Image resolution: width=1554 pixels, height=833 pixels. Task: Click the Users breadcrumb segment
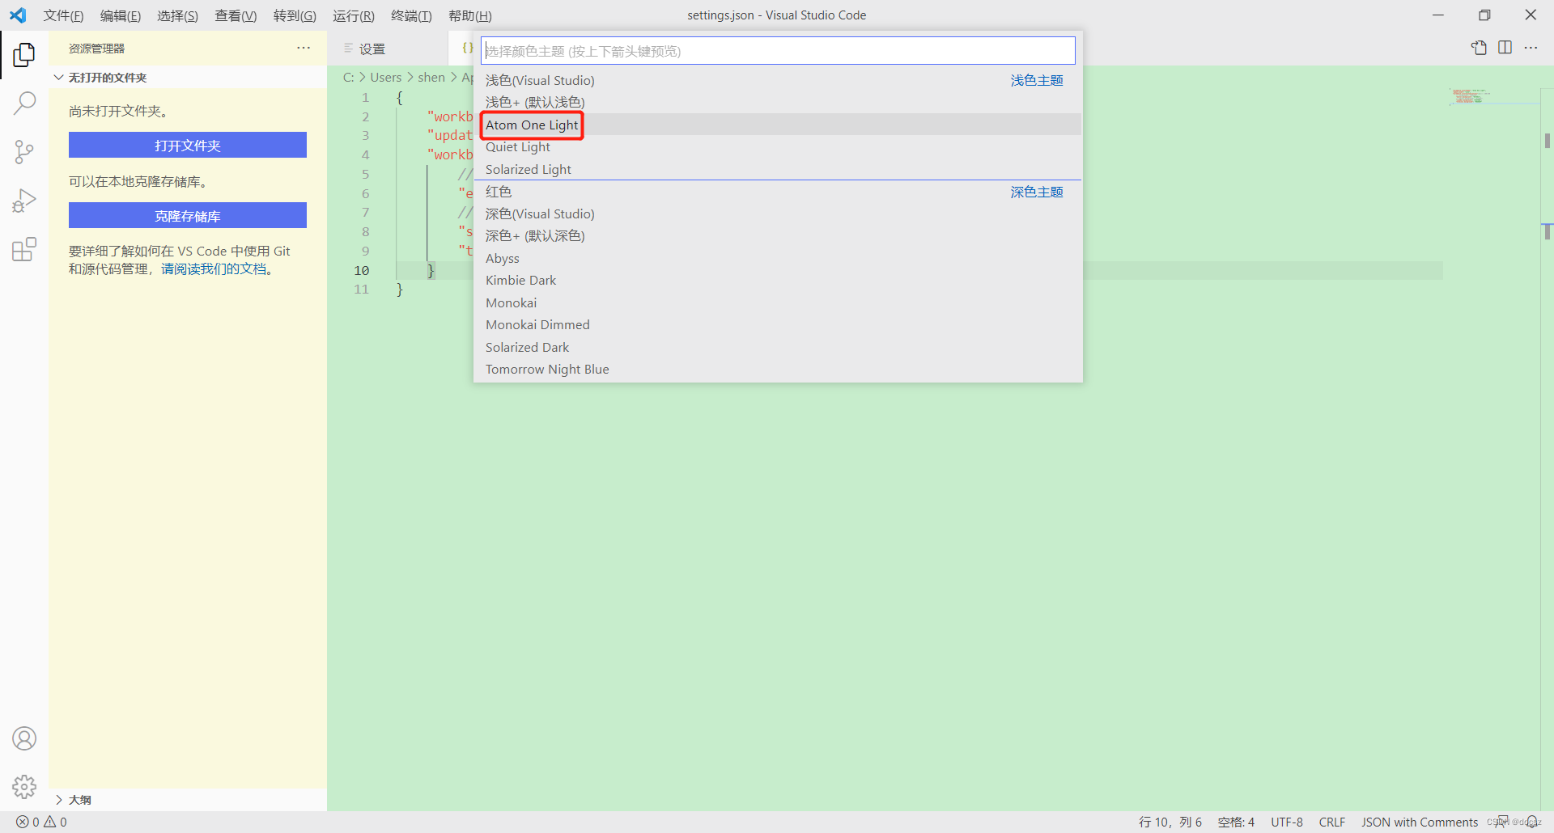coord(386,78)
